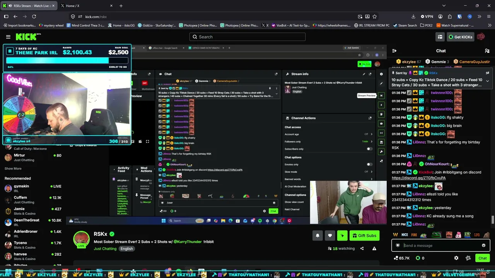495x278 pixels.
Task: Open AdrienBroner channel in sidebar
Action: [33, 234]
